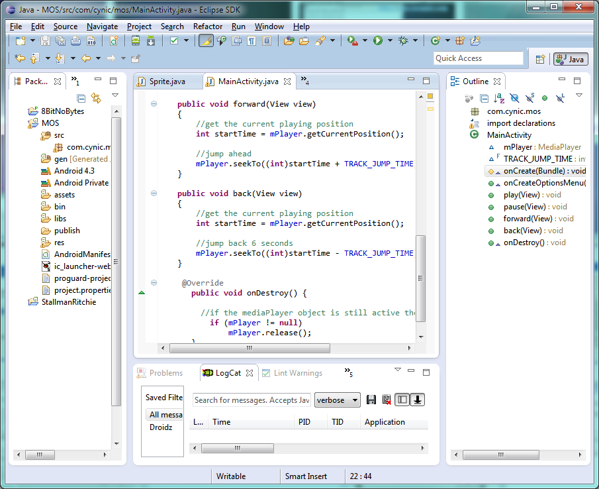
Task: Click the editor horizontal scrollbar
Action: (249, 349)
